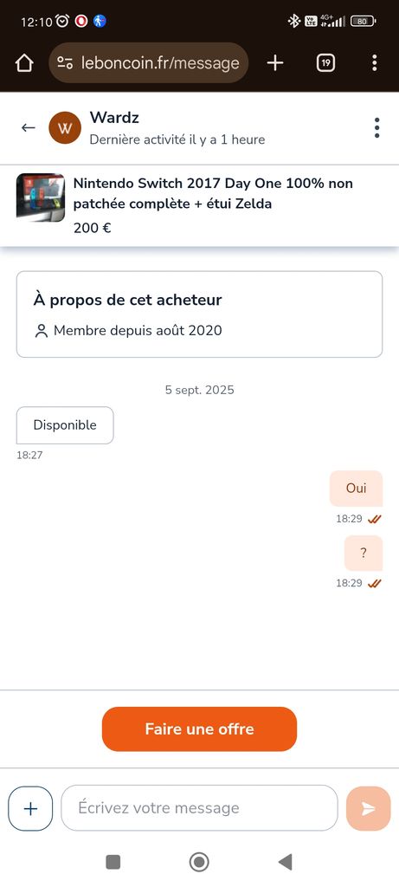Screen dimensions: 399x887
Task: Add attachment with plus button
Action: pos(30,808)
